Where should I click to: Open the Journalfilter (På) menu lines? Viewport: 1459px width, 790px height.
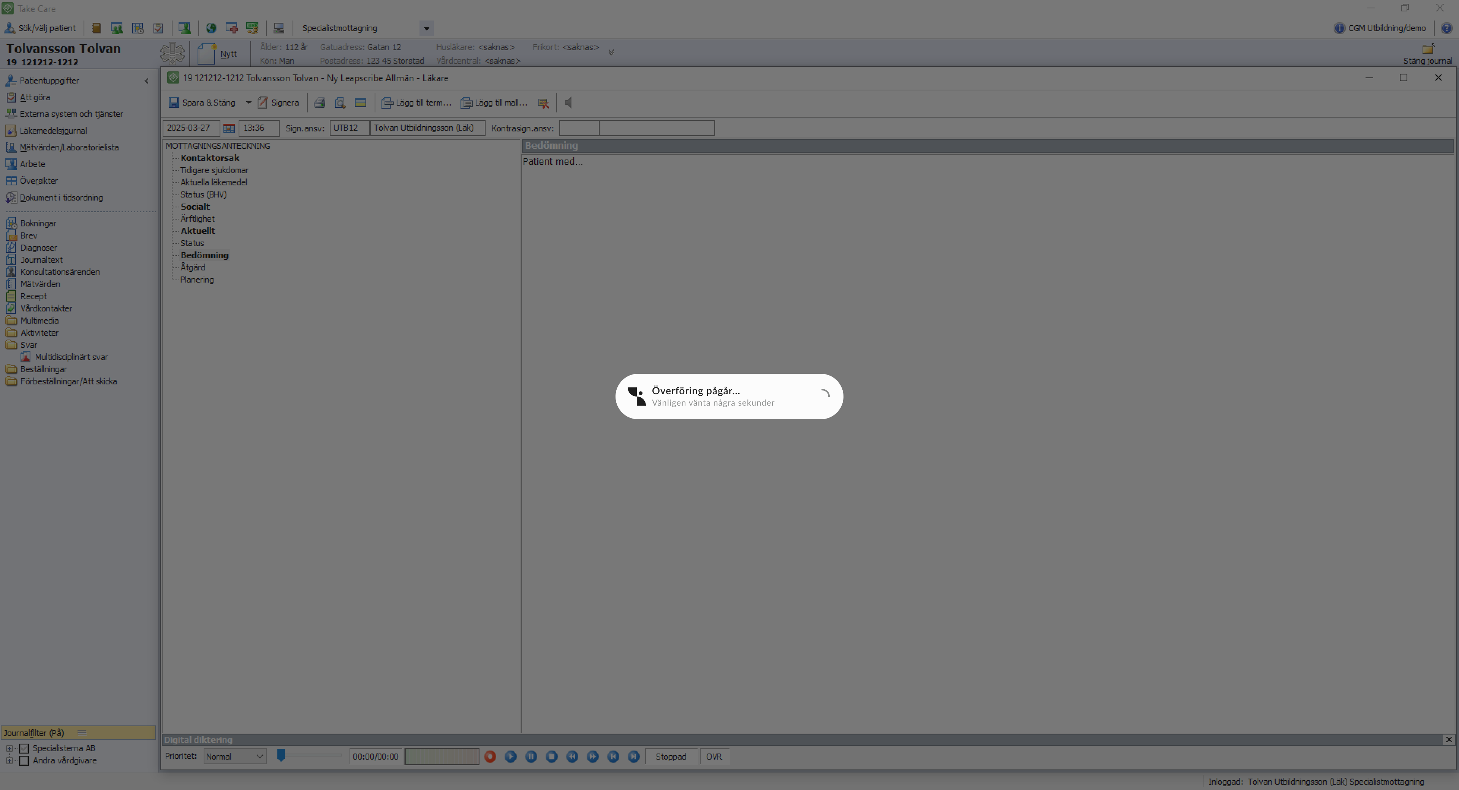pyautogui.click(x=82, y=733)
